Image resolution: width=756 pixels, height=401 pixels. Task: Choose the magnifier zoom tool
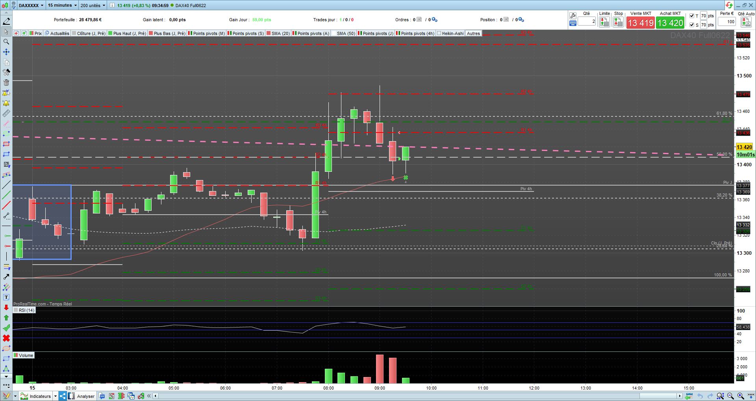point(6,42)
